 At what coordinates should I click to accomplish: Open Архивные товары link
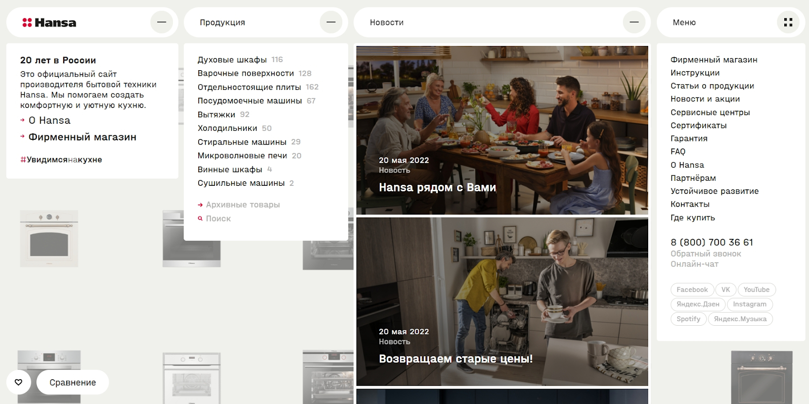[x=239, y=205]
